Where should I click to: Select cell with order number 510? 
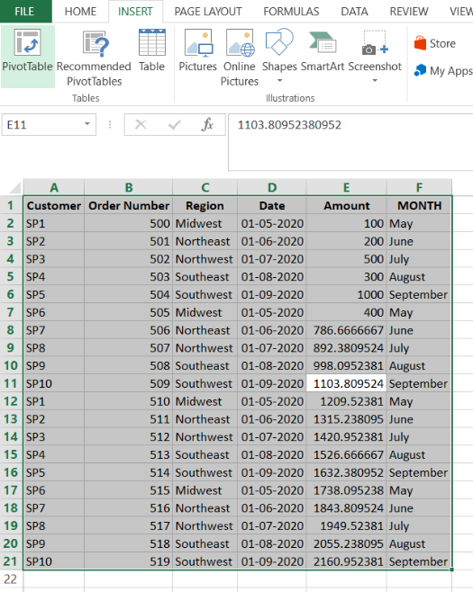tap(129, 401)
